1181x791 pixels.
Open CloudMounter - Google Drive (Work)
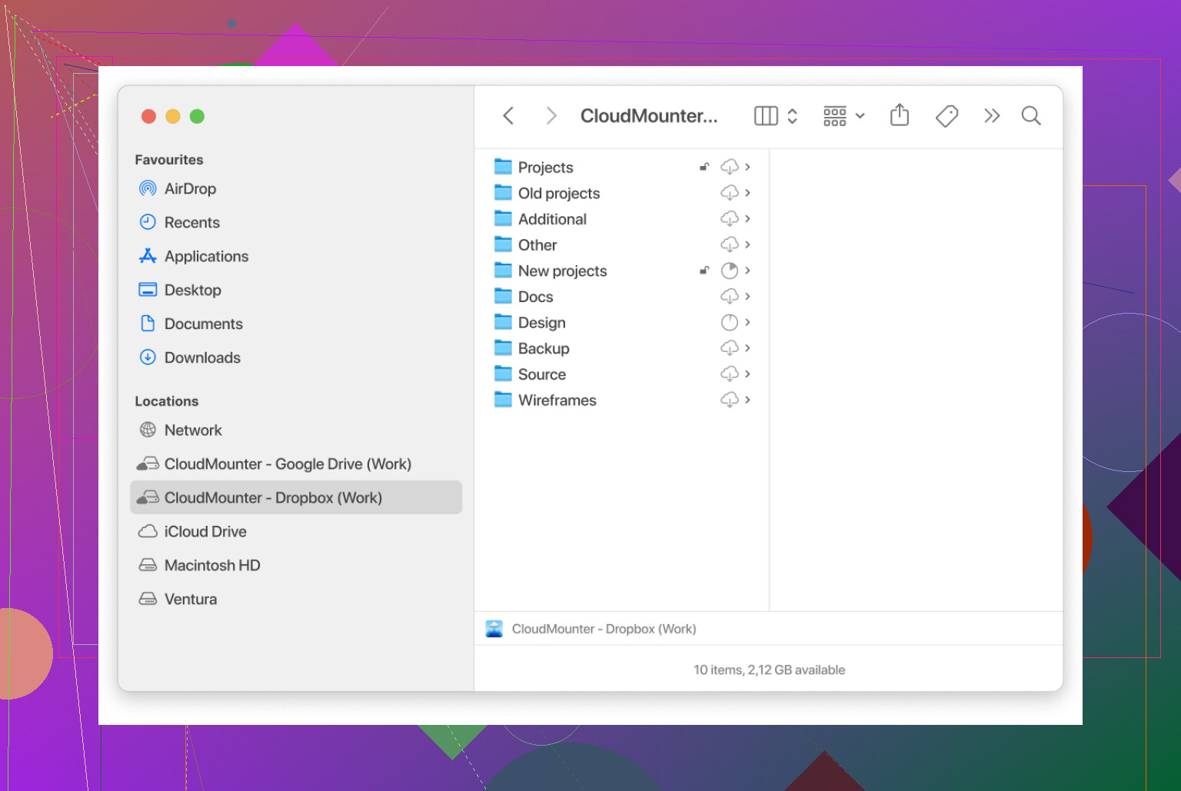pyautogui.click(x=296, y=464)
